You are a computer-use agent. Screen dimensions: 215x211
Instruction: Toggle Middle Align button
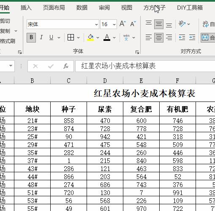(x=159, y=24)
